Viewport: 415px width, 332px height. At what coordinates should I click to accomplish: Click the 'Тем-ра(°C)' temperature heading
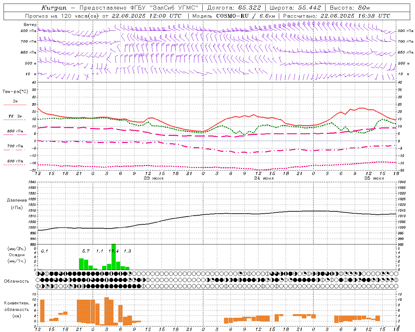tap(15, 92)
